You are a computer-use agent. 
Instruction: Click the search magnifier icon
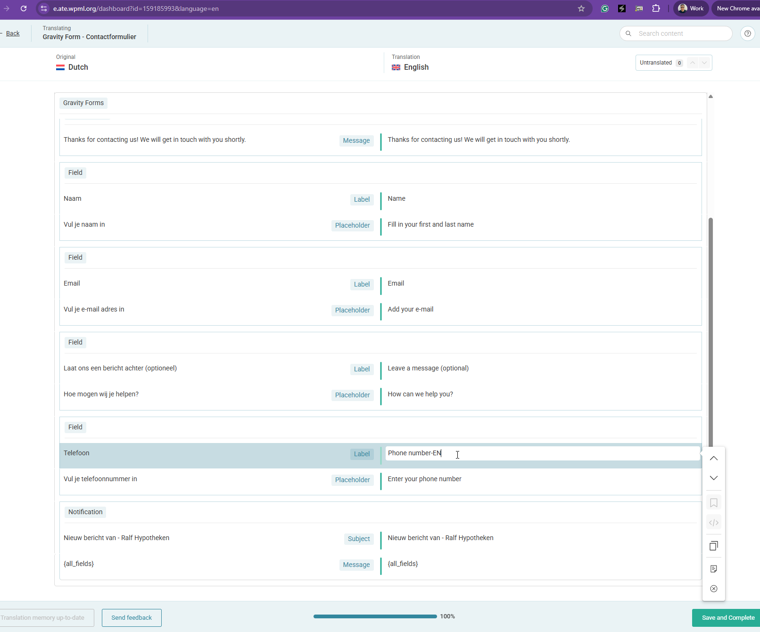point(628,33)
